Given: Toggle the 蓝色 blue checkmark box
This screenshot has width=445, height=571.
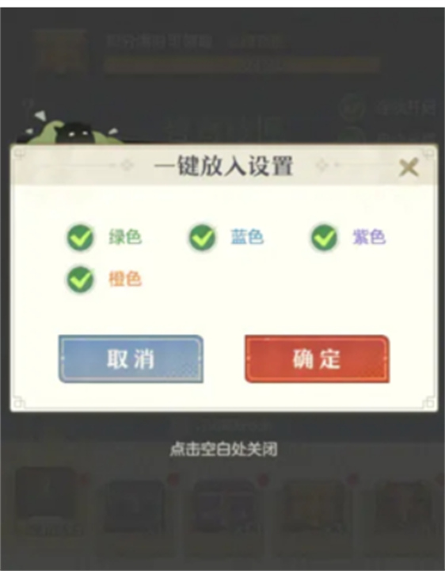Looking at the screenshot, I should click(202, 237).
